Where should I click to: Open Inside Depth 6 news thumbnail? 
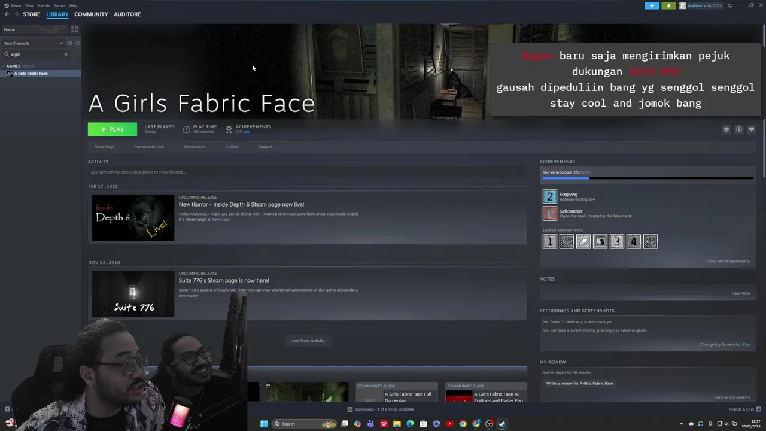pos(133,218)
